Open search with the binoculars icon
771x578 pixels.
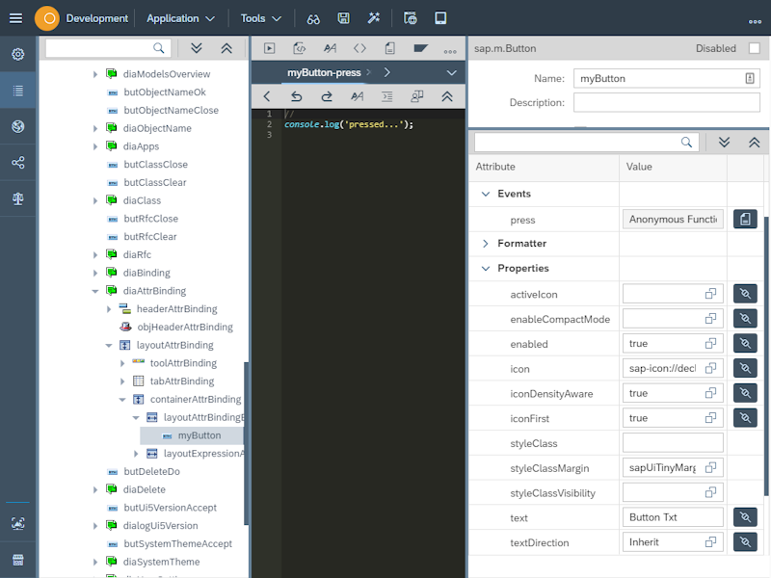312,18
